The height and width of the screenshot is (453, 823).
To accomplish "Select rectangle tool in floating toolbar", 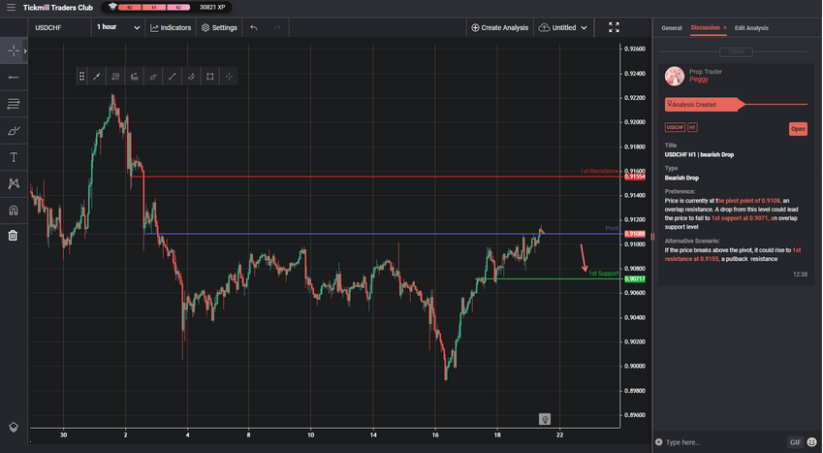I will click(210, 77).
